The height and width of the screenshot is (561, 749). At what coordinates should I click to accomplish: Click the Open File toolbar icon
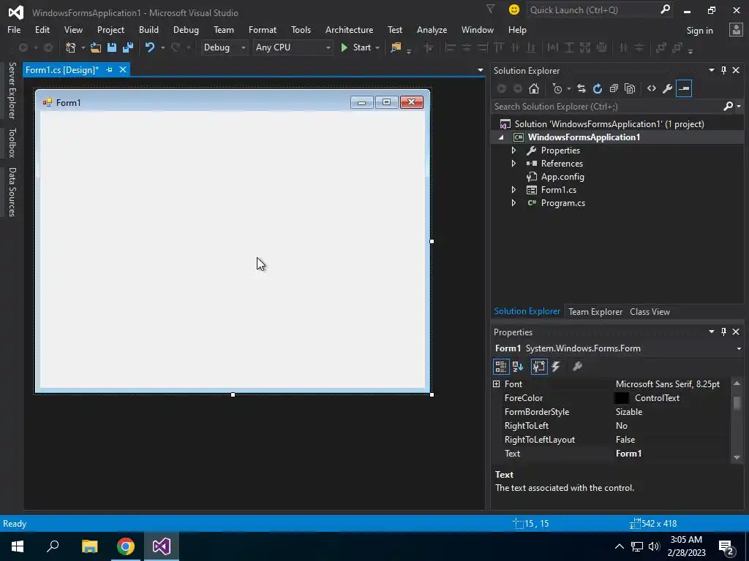(x=96, y=47)
